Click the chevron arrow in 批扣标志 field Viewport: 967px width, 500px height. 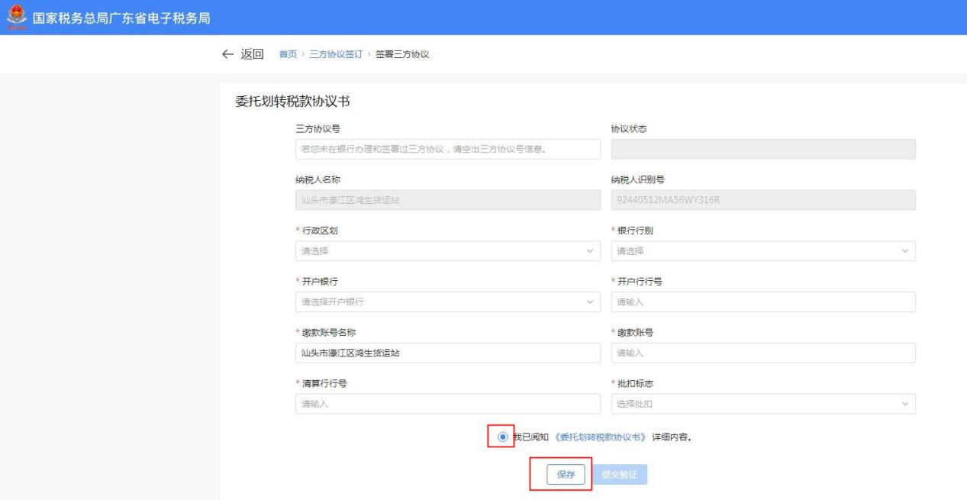tap(905, 404)
